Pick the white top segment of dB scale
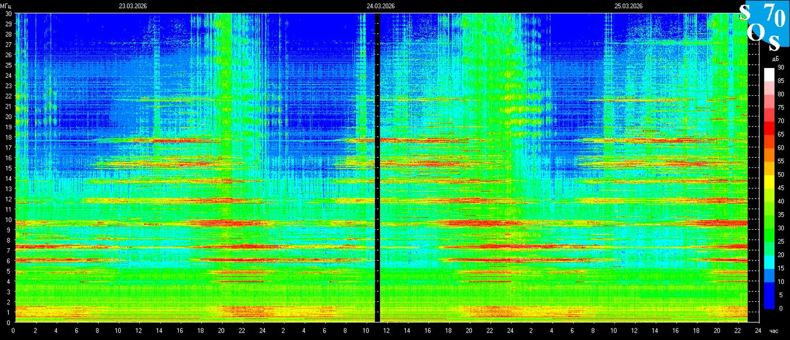This screenshot has height=340, width=790. pos(769,74)
